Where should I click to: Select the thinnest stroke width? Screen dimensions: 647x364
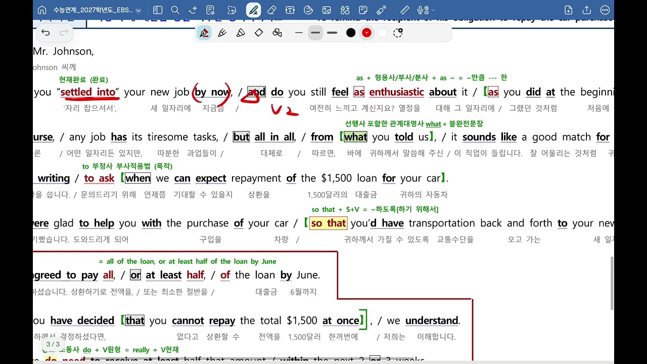(299, 33)
